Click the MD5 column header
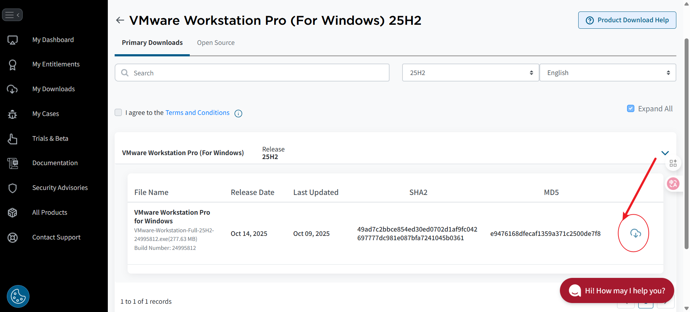 pyautogui.click(x=551, y=192)
